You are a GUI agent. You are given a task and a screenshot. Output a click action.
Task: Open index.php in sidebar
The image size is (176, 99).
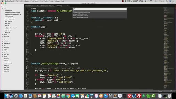tap(6, 67)
